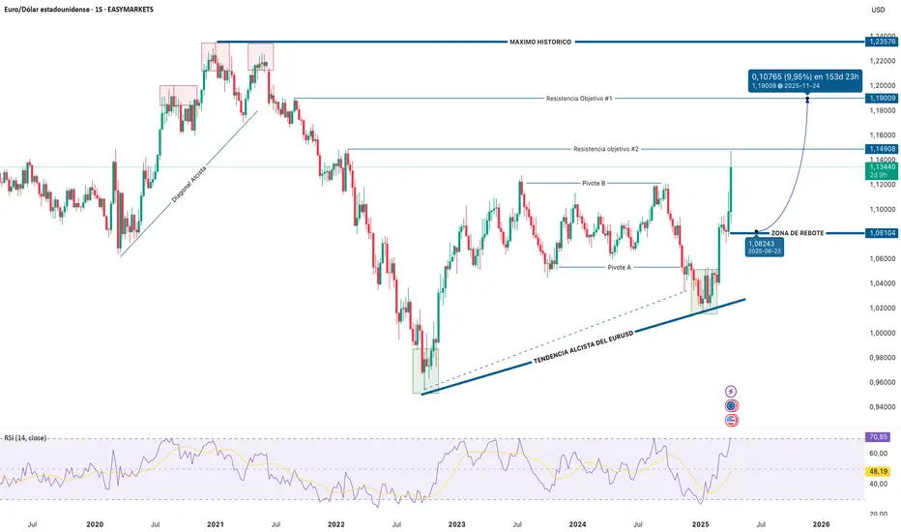The width and height of the screenshot is (901, 532).
Task: Select the Pivote B line label
Action: (x=594, y=184)
